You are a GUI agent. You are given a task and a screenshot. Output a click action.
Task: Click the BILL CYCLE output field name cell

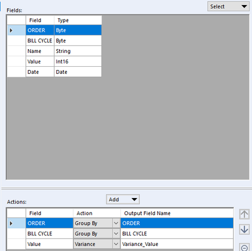177,233
